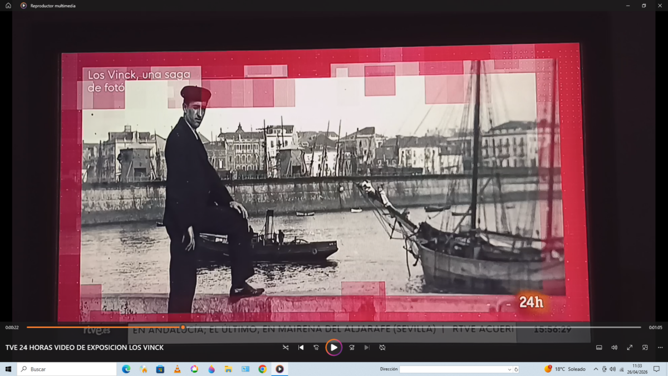Open VLC from the taskbar
The width and height of the screenshot is (668, 376).
[177, 369]
